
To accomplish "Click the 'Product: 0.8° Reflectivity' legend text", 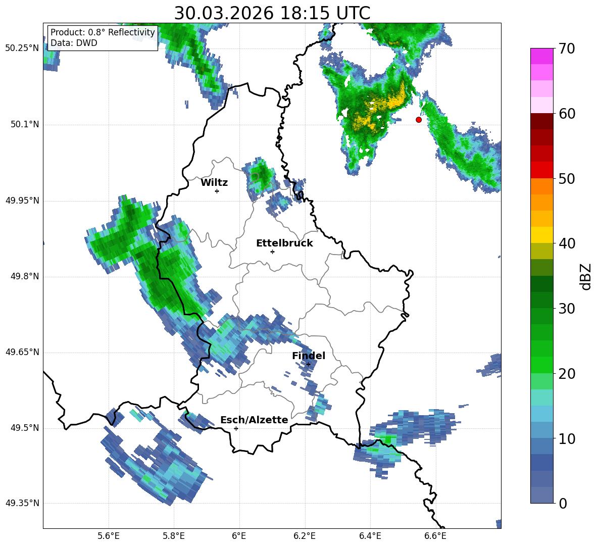I will 103,32.
